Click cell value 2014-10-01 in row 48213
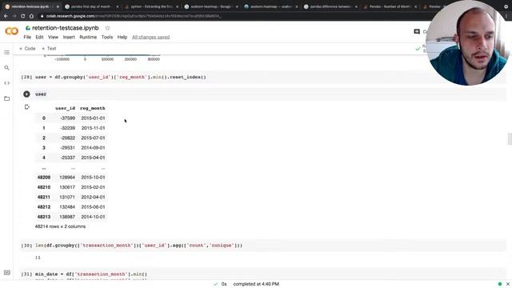Image resolution: width=512 pixels, height=288 pixels. 93,217
